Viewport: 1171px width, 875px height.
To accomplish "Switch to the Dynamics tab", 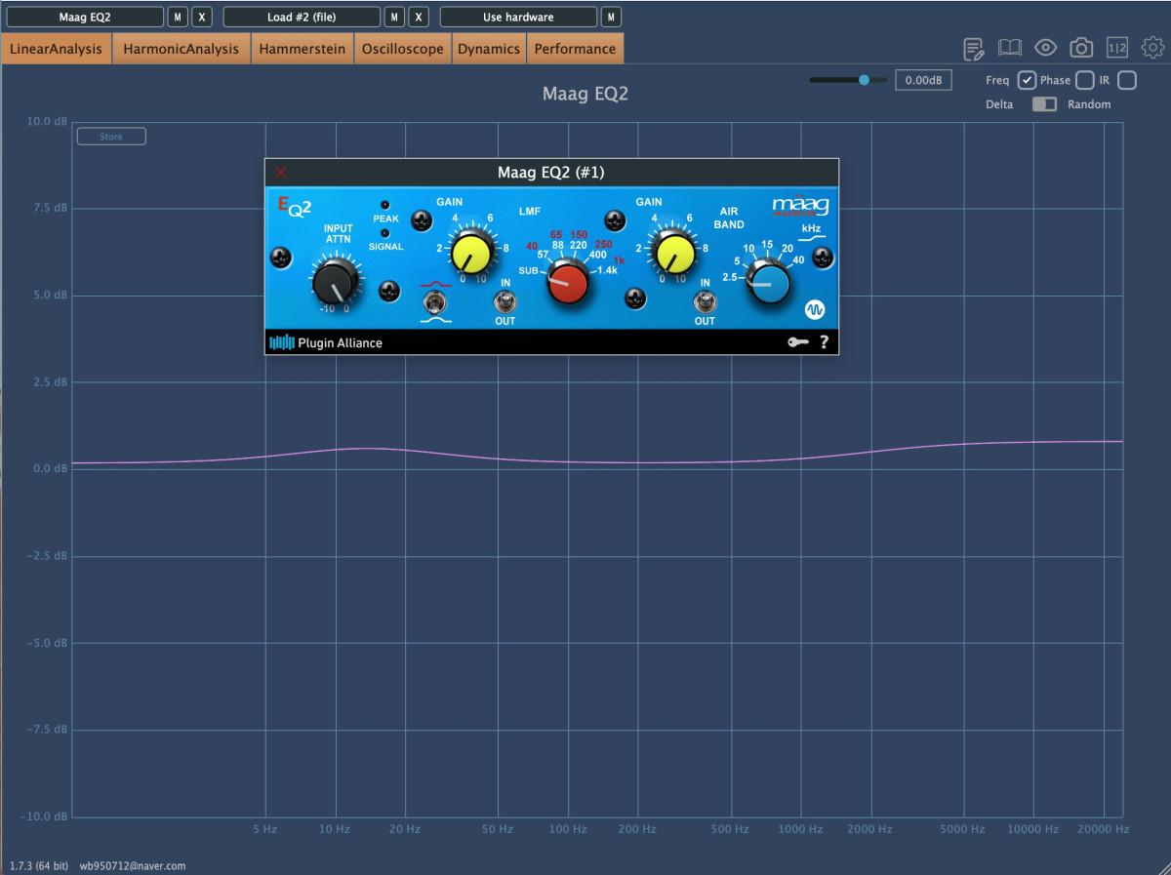I will (x=489, y=49).
